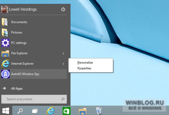Screen dimensions: 169x115
Task: Click the Documents label
Action: [19, 22]
